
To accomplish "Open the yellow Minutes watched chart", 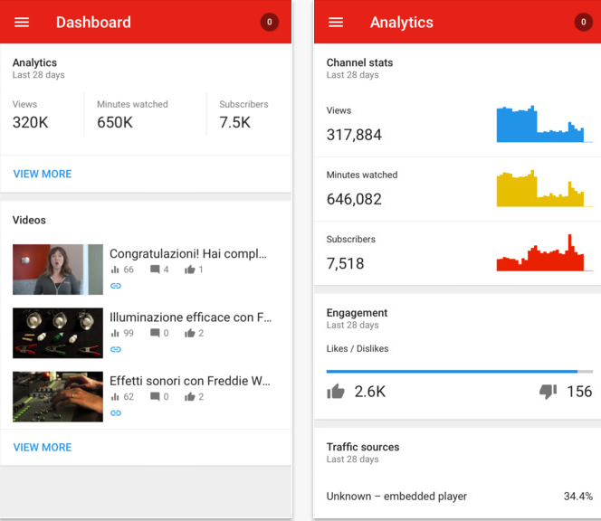I will tap(544, 189).
